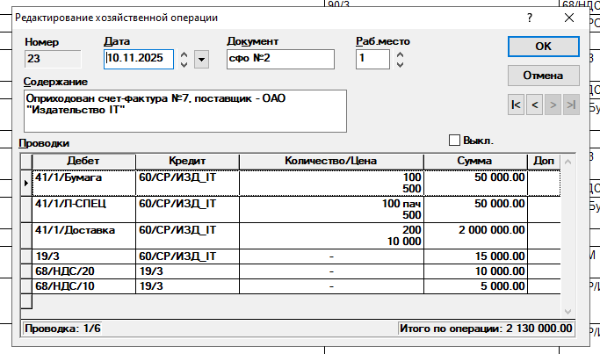Viewport: 600px width, 354px height.
Task: Click the Сумма column header
Action: tap(474, 161)
